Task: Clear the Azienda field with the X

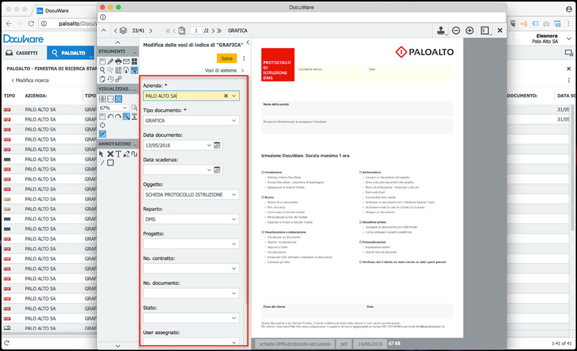Action: [x=226, y=96]
